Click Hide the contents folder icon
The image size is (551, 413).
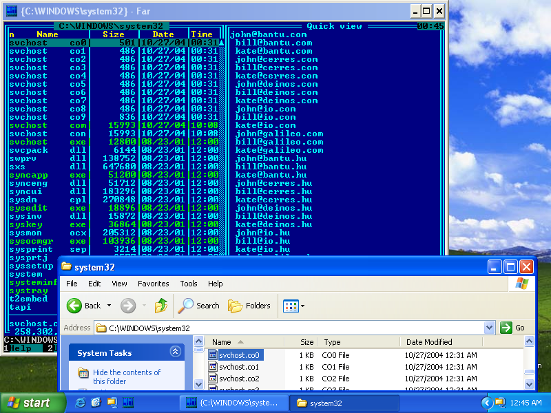click(x=83, y=372)
